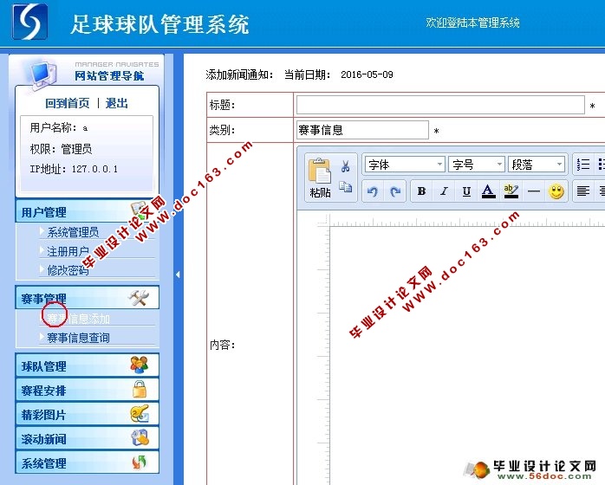
Task: Open 系统管理员 in the sidebar
Action: [x=73, y=232]
